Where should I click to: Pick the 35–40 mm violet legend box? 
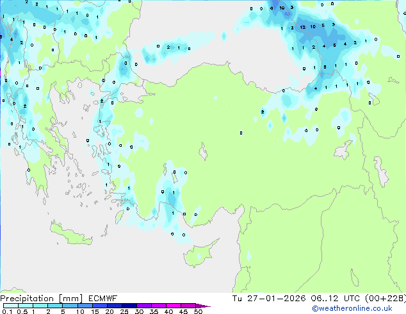click(158, 306)
